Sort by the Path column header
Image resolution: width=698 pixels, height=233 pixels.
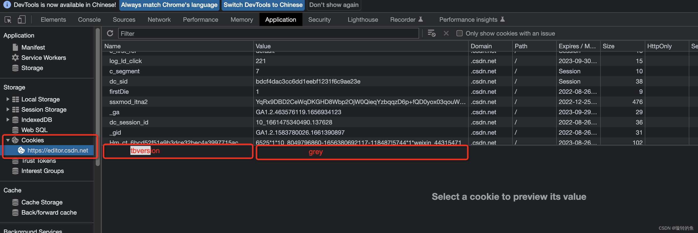pyautogui.click(x=534, y=46)
